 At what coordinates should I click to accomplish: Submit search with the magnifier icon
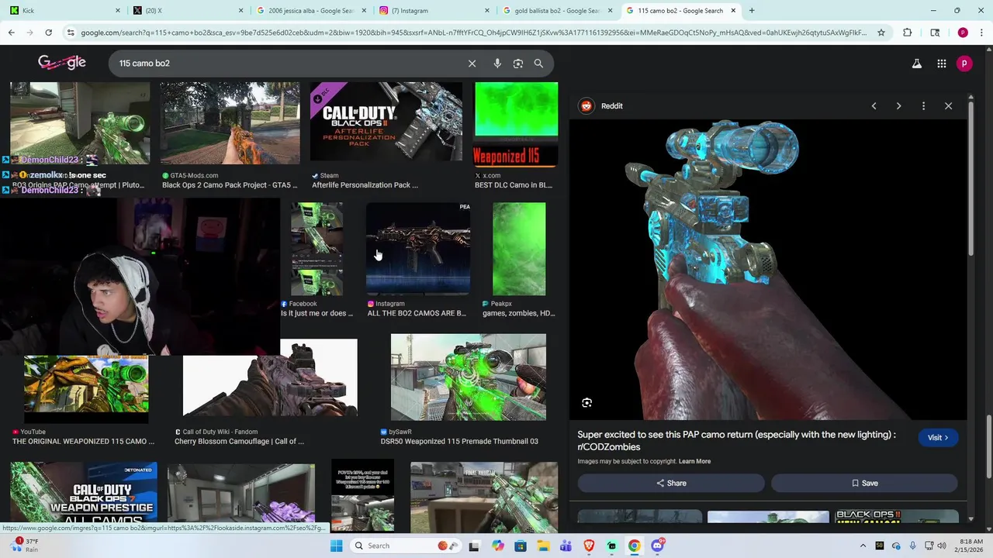[x=538, y=64]
